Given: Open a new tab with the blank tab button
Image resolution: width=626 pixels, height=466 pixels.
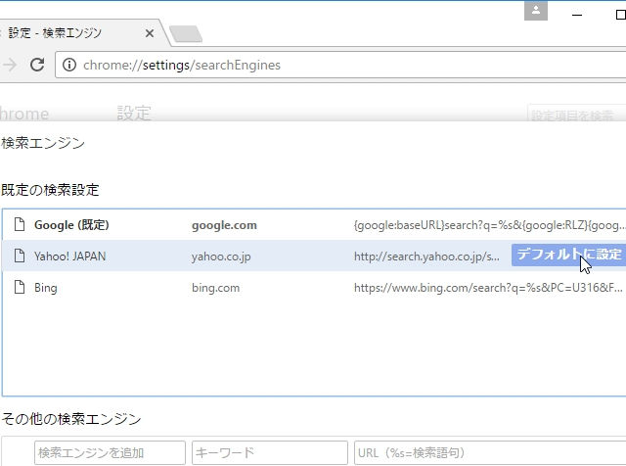Looking at the screenshot, I should coord(186,34).
